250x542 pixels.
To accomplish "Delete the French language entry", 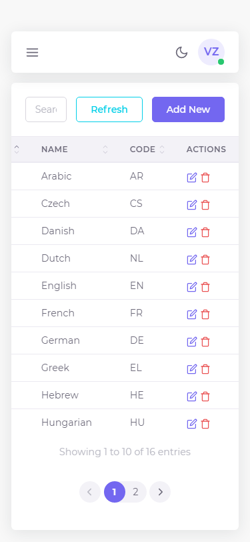I will tap(205, 314).
